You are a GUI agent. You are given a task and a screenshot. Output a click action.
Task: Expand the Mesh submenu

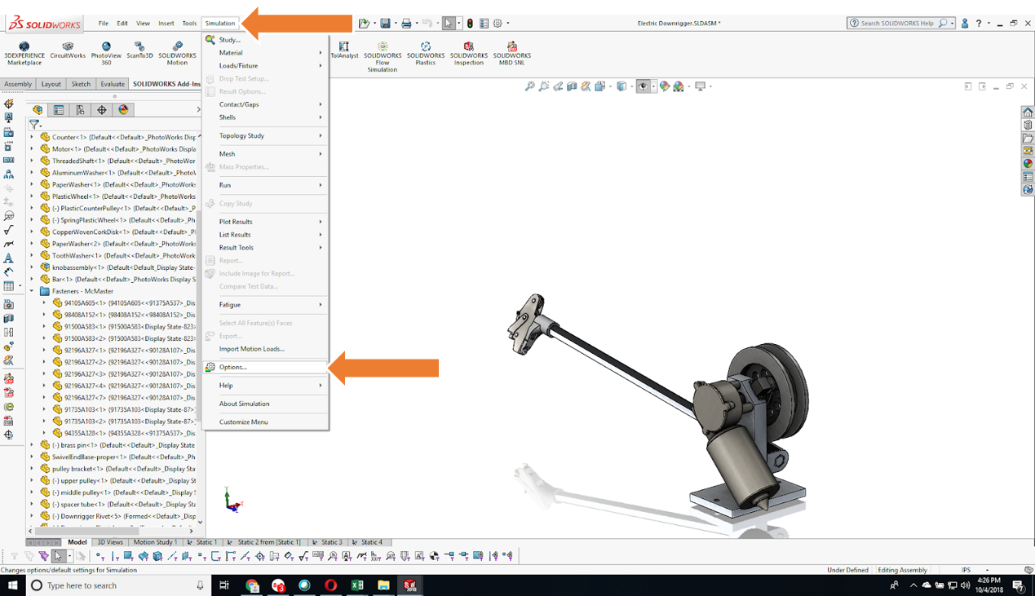click(266, 154)
